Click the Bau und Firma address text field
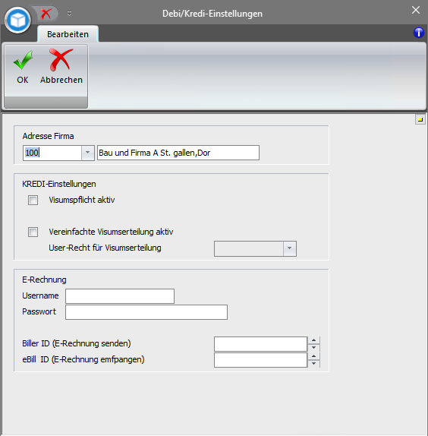Image resolution: width=428 pixels, height=436 pixels. (x=178, y=153)
